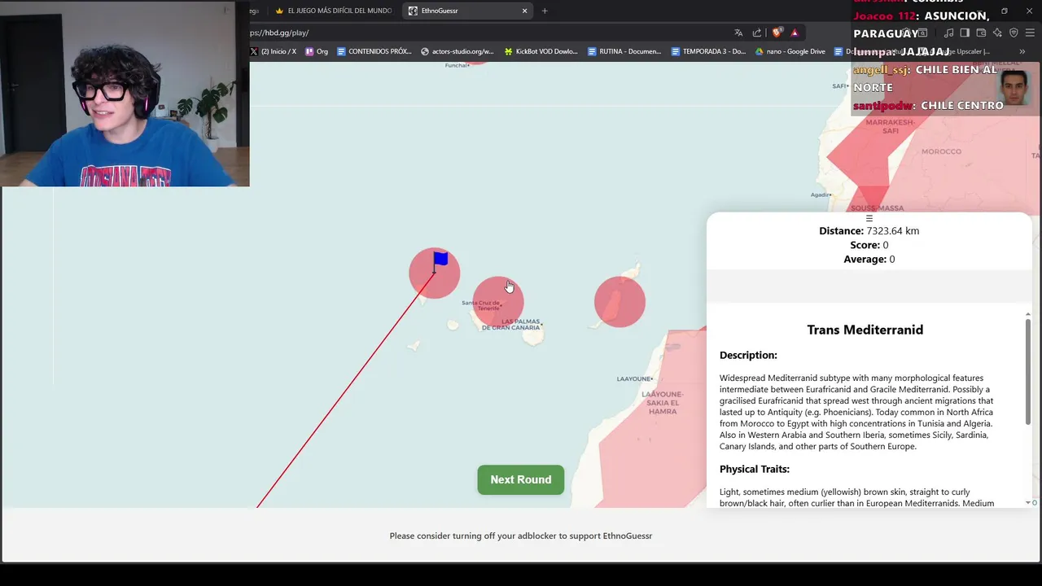Click the music note media control icon

(948, 33)
